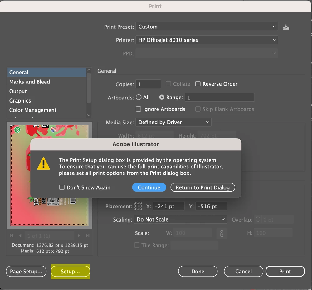Click the placement X value field

tap(168, 206)
